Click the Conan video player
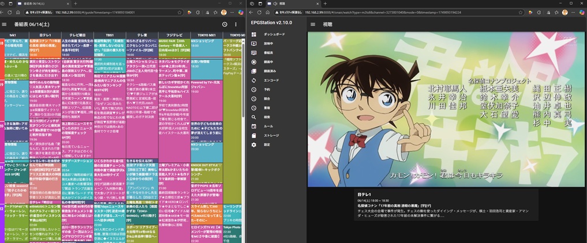 click(x=446, y=109)
